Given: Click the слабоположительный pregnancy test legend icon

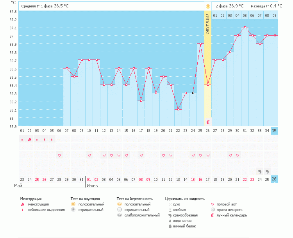Looking at the screenshot, I should (x=120, y=215).
